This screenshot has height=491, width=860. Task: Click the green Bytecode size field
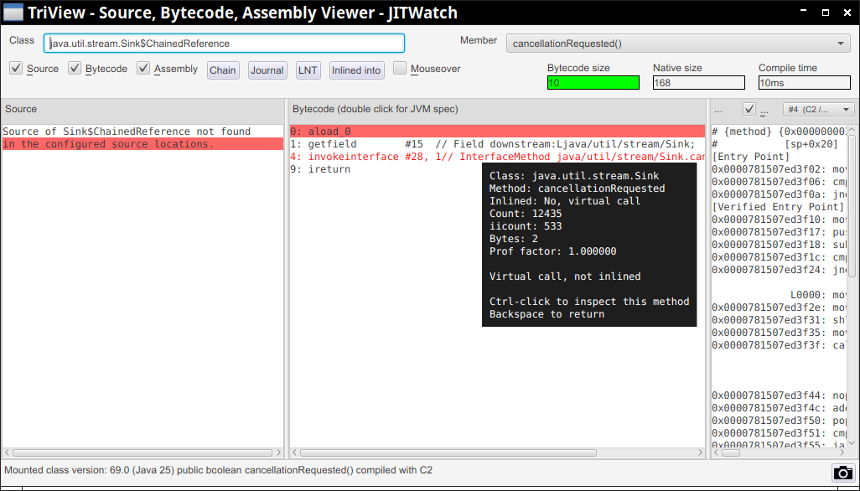click(593, 83)
